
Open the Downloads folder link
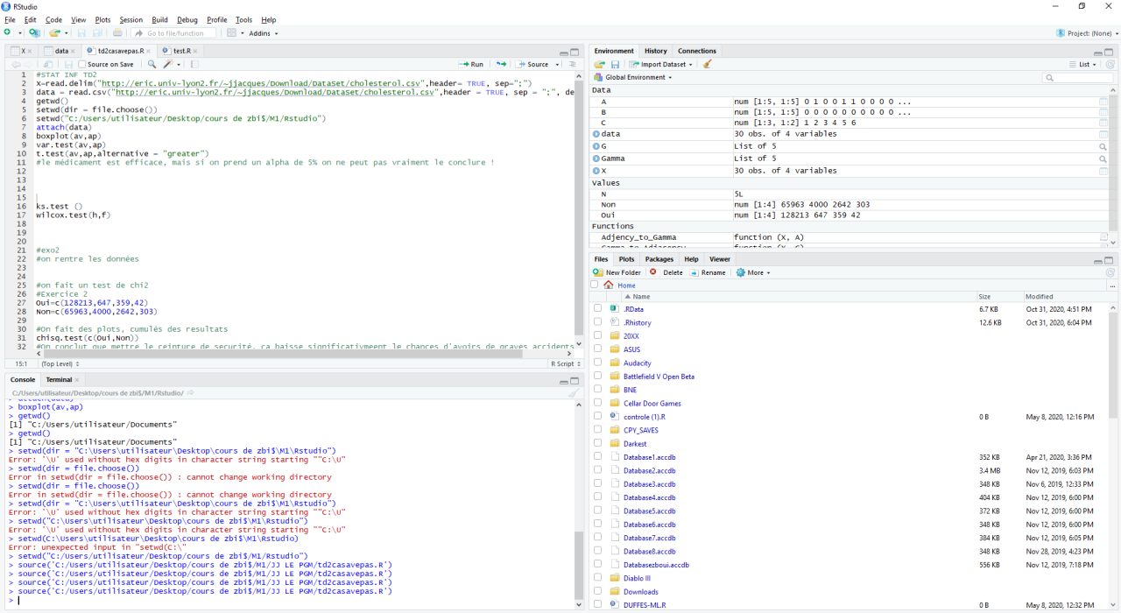[640, 592]
